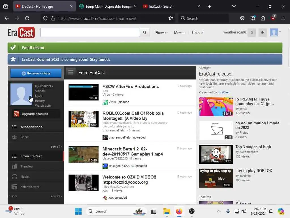Click the Social people icon
Viewport: 290px width, 218px height.
(14, 137)
